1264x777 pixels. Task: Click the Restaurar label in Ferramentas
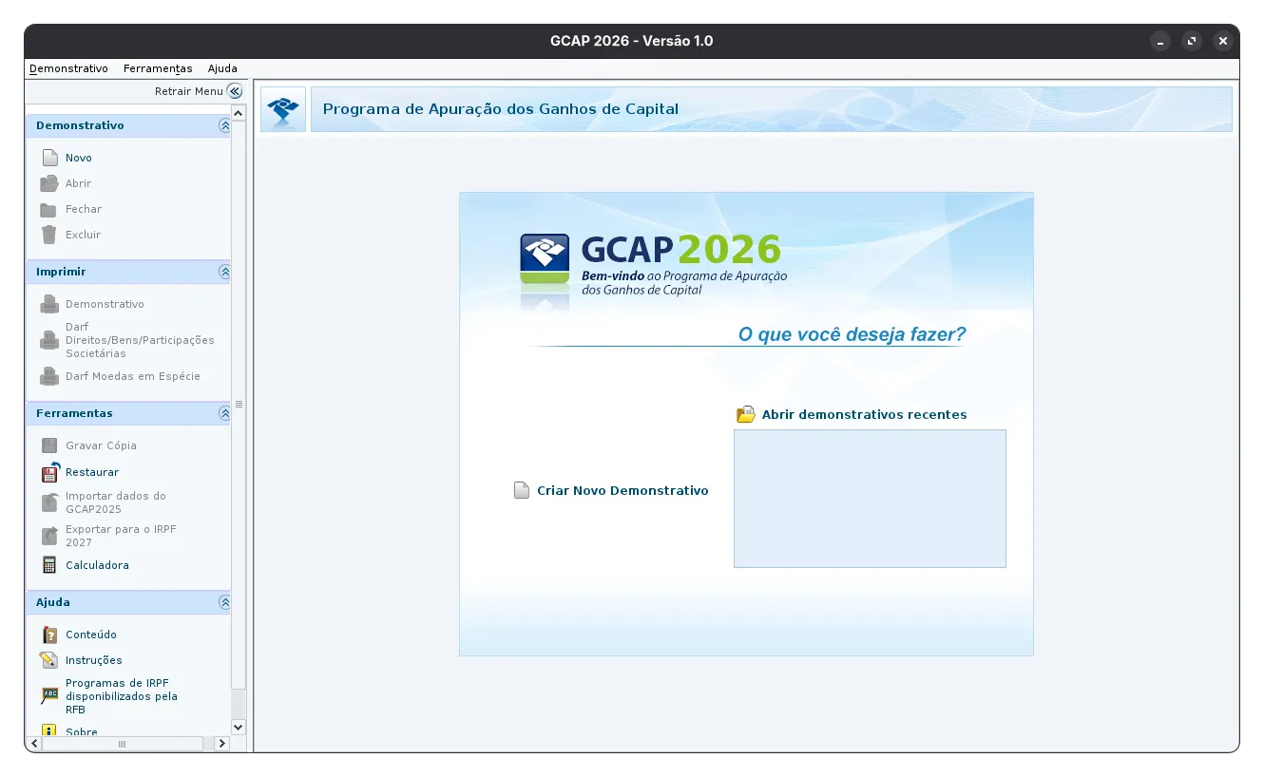(x=92, y=472)
